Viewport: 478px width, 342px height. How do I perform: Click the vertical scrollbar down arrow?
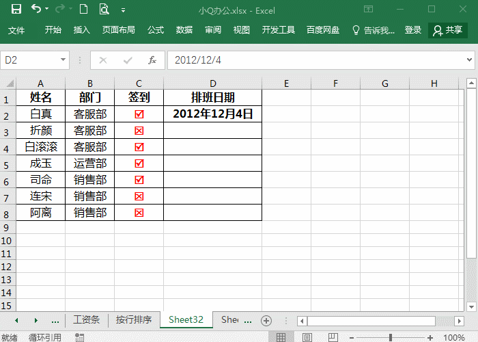471,306
